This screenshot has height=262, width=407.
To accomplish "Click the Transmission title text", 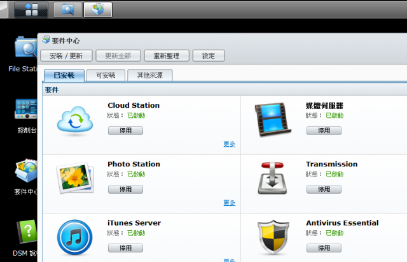I will 332,164.
